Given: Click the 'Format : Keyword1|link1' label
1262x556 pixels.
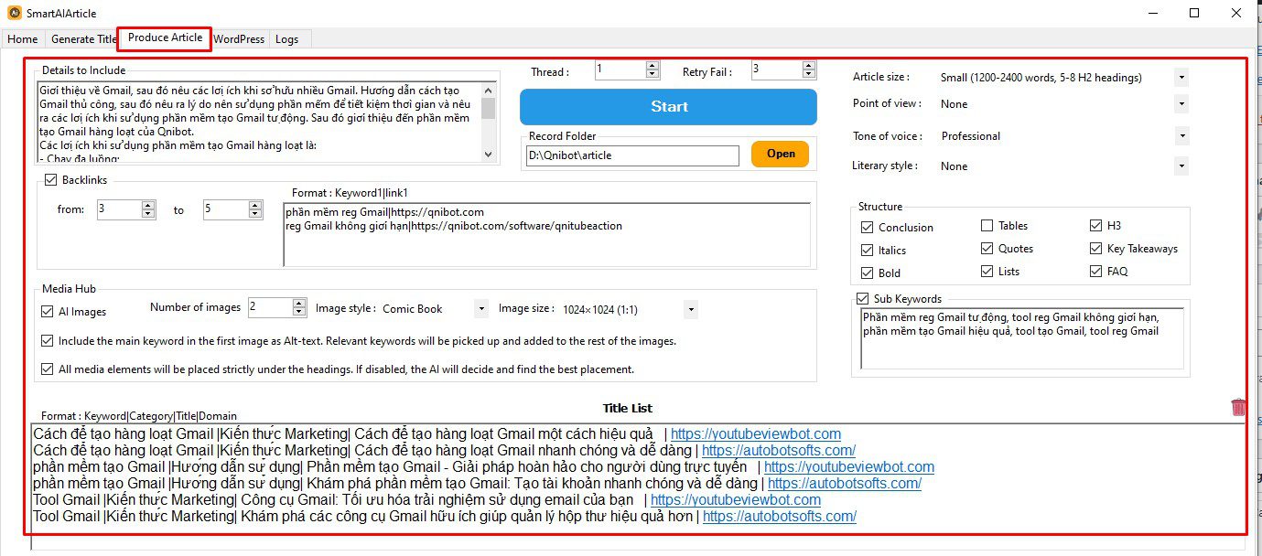Looking at the screenshot, I should (x=350, y=193).
